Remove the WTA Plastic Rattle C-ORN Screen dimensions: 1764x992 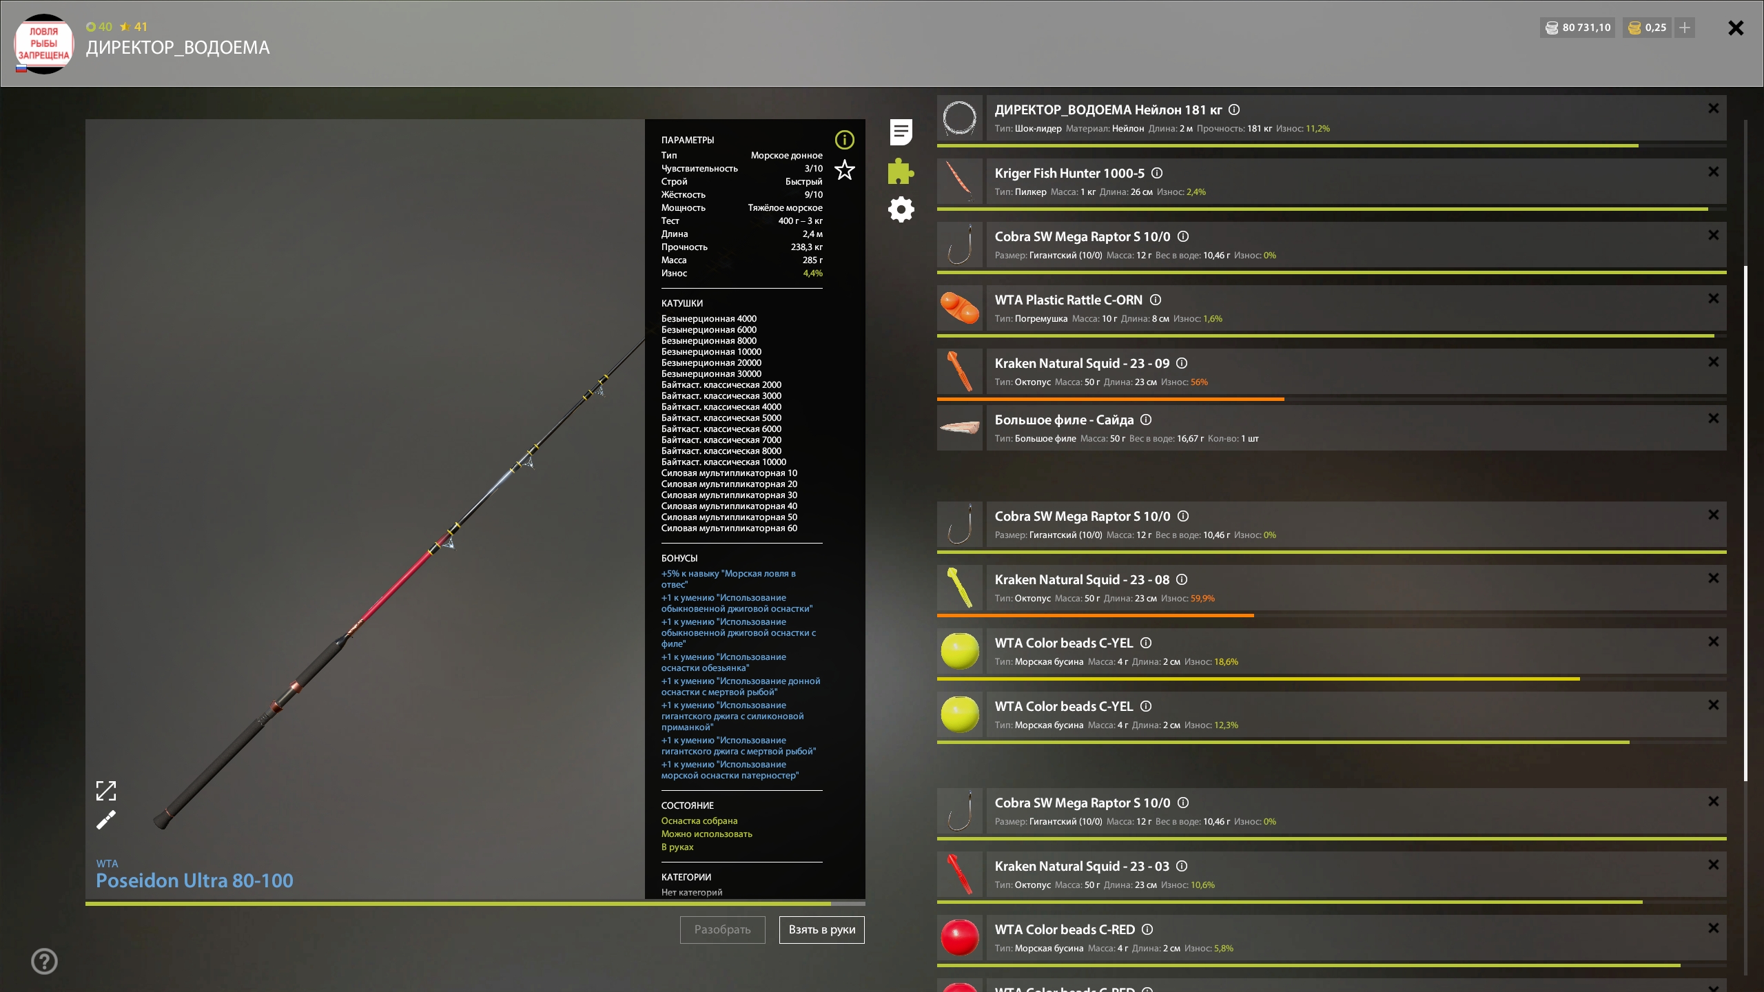pyautogui.click(x=1713, y=299)
